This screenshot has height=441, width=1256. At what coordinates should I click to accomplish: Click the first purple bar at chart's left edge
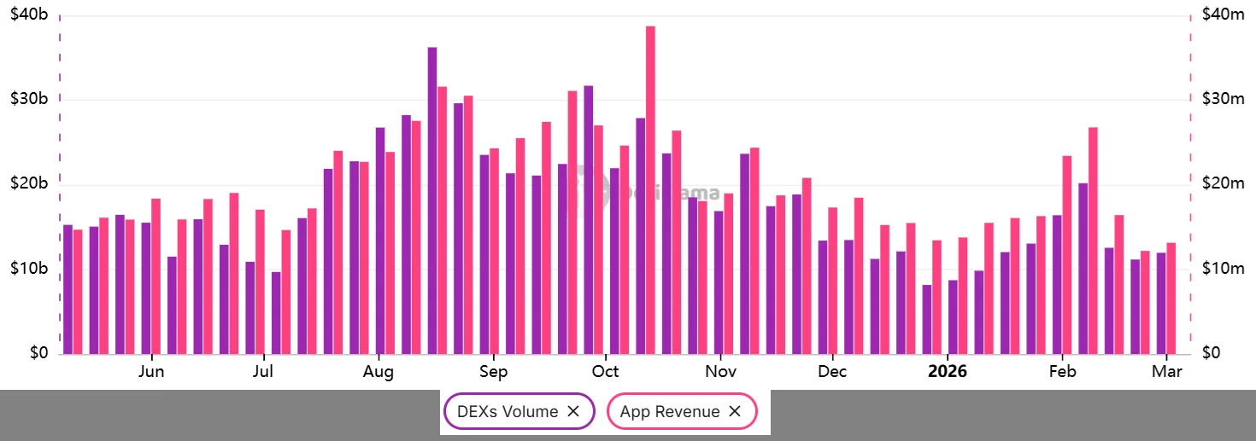[x=67, y=289]
